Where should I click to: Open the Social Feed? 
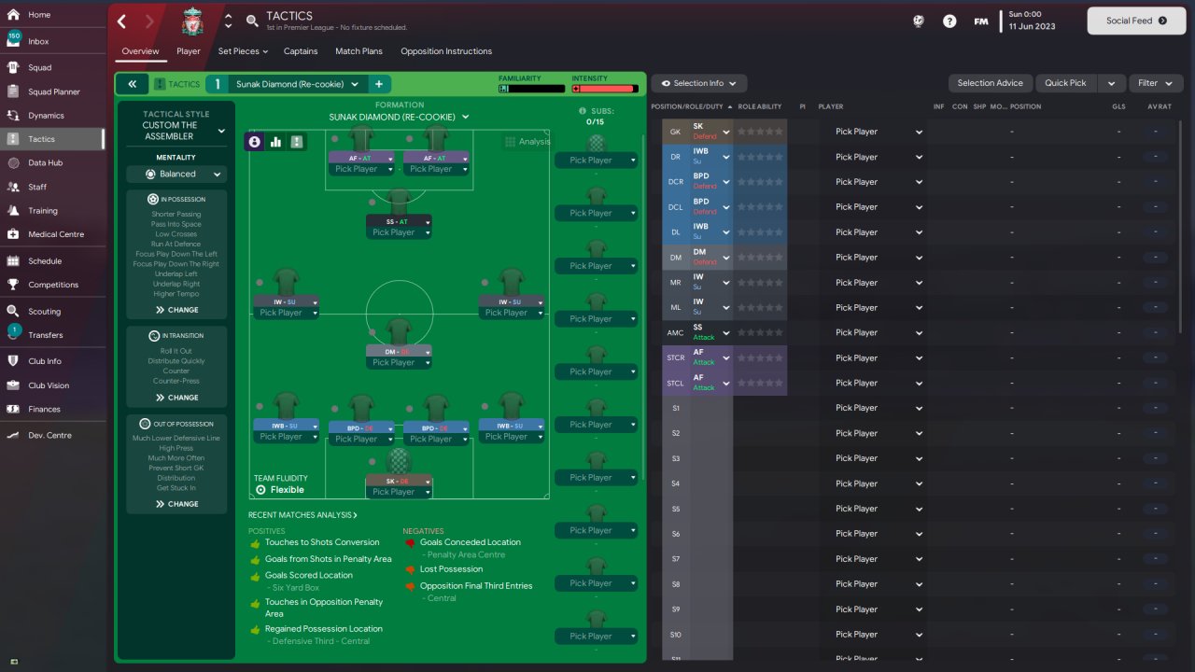coord(1135,21)
